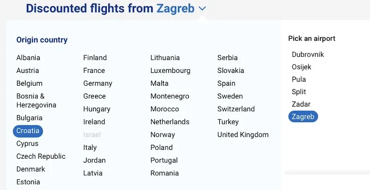Collapse the Zagreb origin dropdown chevron
370x190 pixels.
[x=202, y=8]
